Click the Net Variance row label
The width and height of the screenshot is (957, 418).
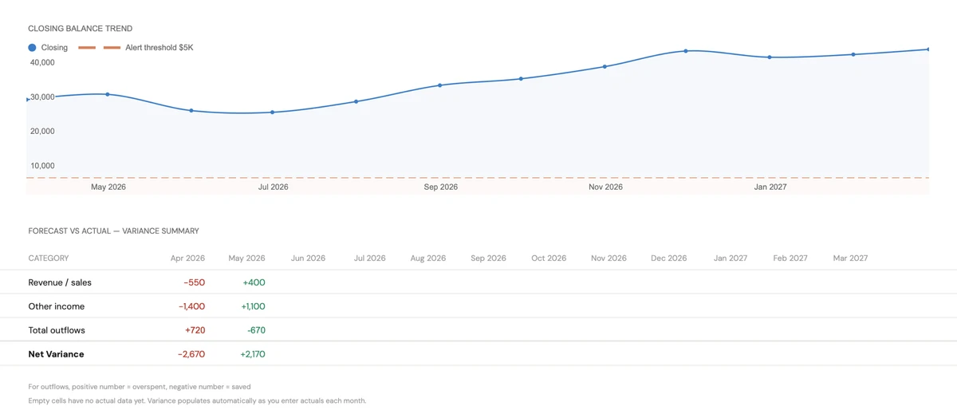(56, 354)
